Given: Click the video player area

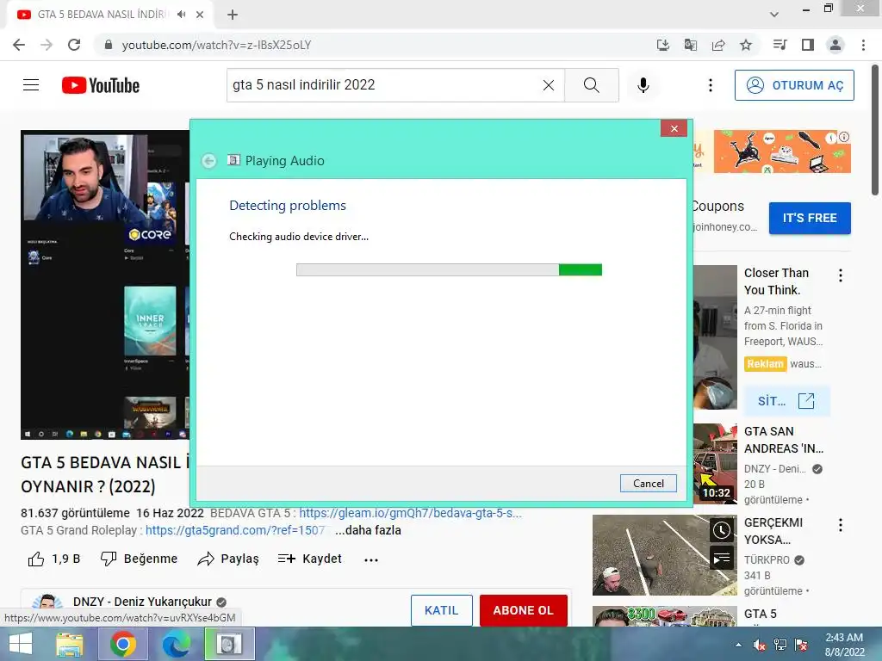Looking at the screenshot, I should coord(105,285).
